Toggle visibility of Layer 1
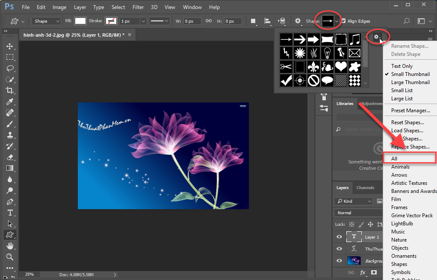This screenshot has width=437, height=280. click(339, 237)
